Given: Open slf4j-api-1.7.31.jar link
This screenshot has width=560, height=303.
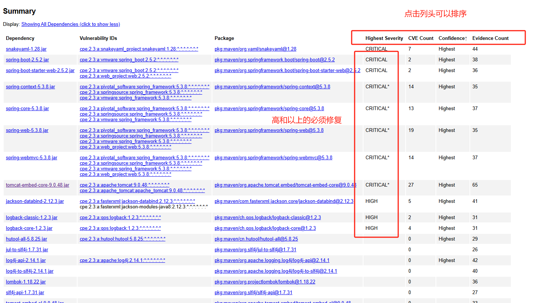Looking at the screenshot, I should (25, 293).
